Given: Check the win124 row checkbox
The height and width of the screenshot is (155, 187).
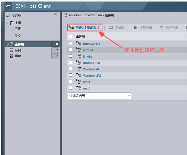Looking at the screenshot, I should (71, 49).
